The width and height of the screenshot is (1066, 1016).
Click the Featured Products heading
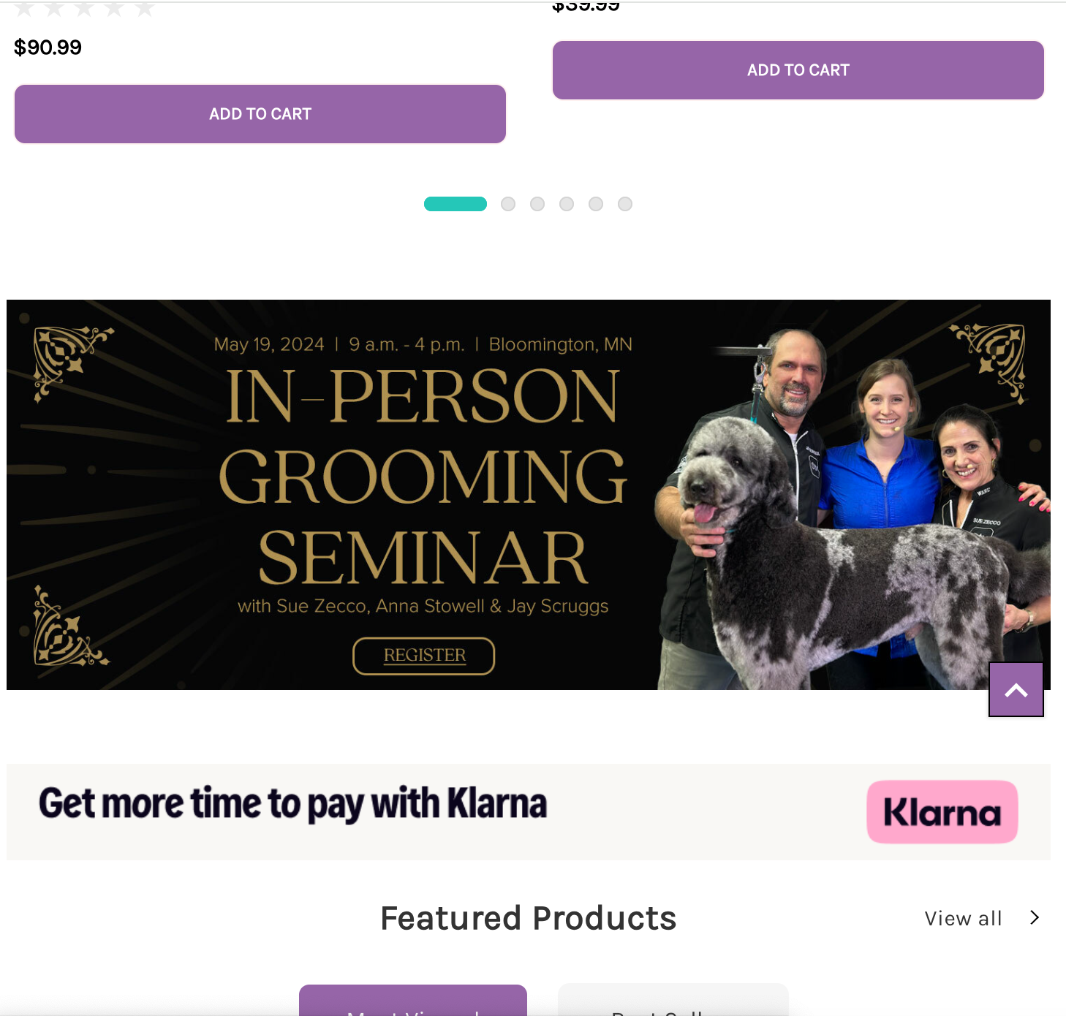pos(529,918)
